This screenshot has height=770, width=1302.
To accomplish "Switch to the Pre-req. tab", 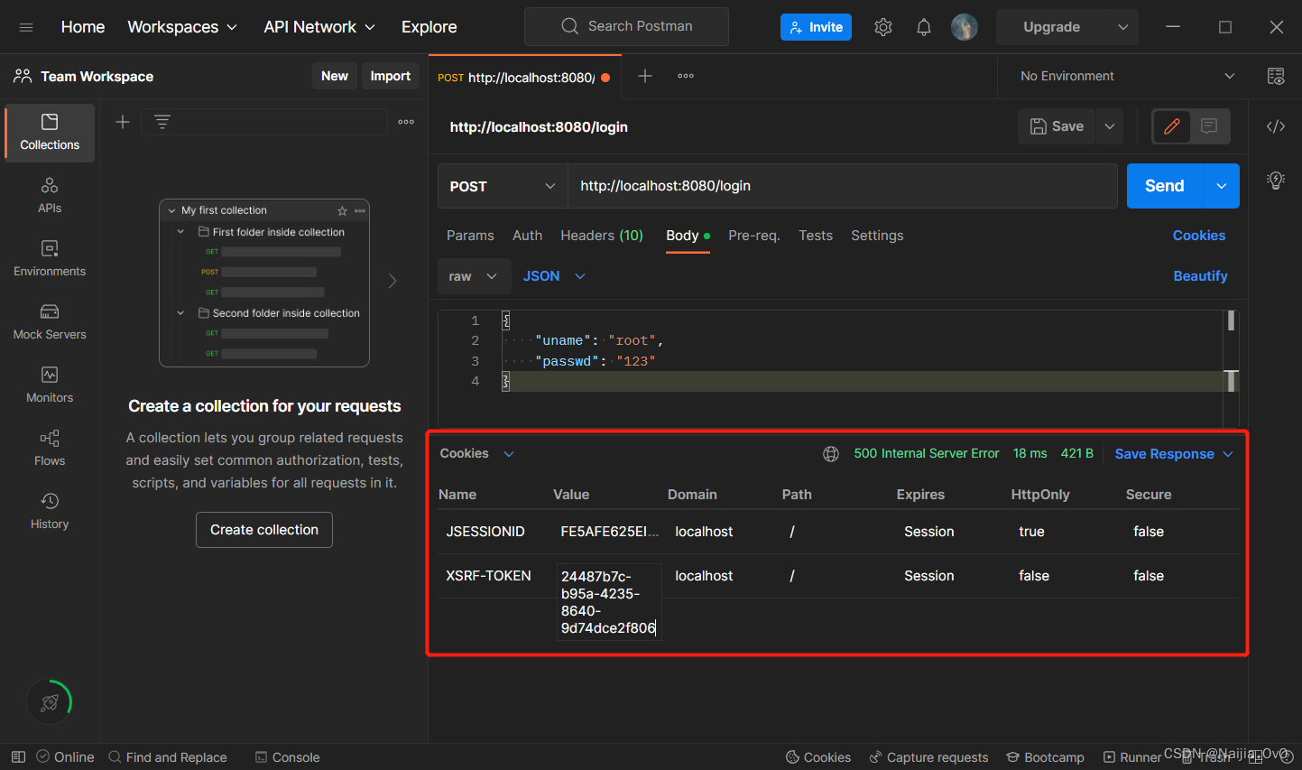I will coord(754,236).
